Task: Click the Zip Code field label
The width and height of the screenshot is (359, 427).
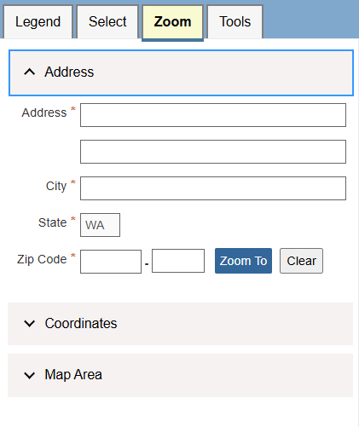Action: (42, 259)
